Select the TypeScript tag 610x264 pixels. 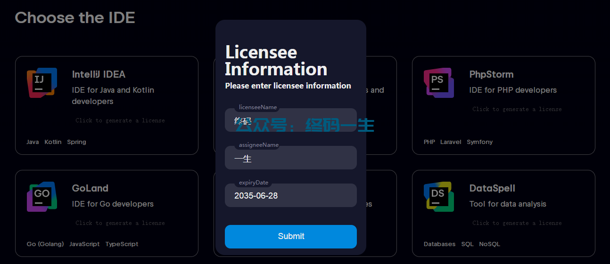click(122, 244)
